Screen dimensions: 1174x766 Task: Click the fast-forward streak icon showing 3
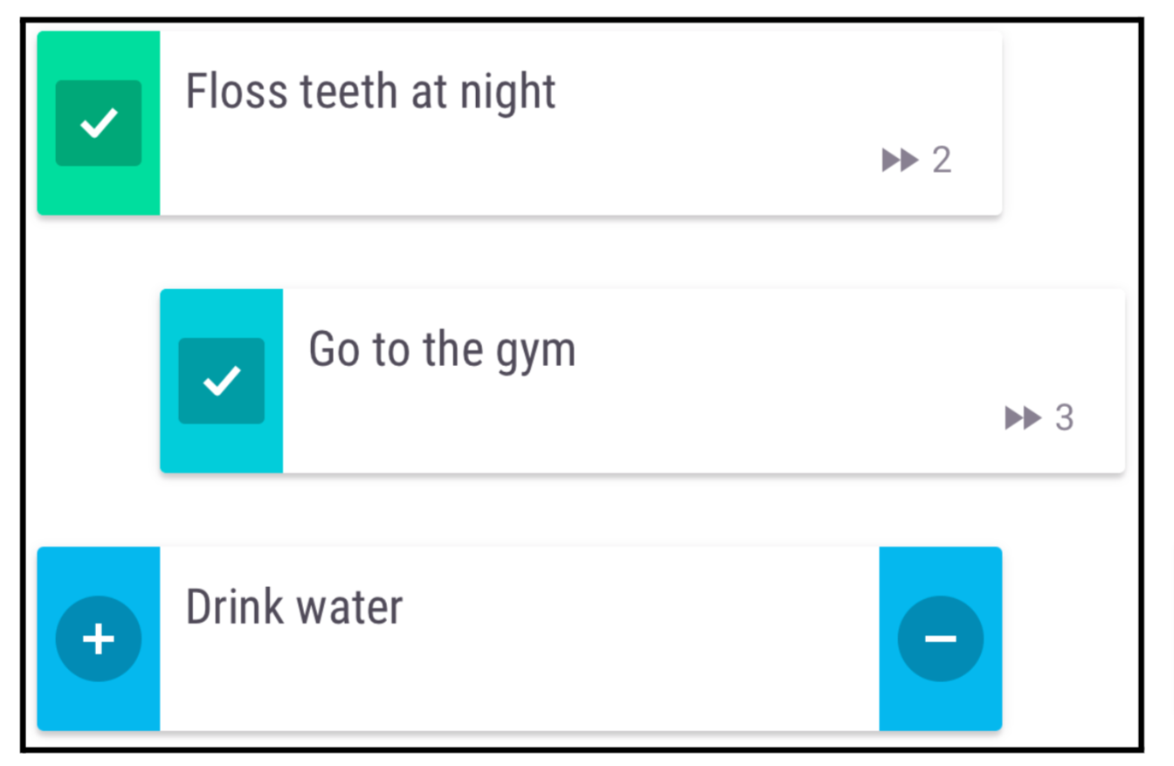(1022, 418)
